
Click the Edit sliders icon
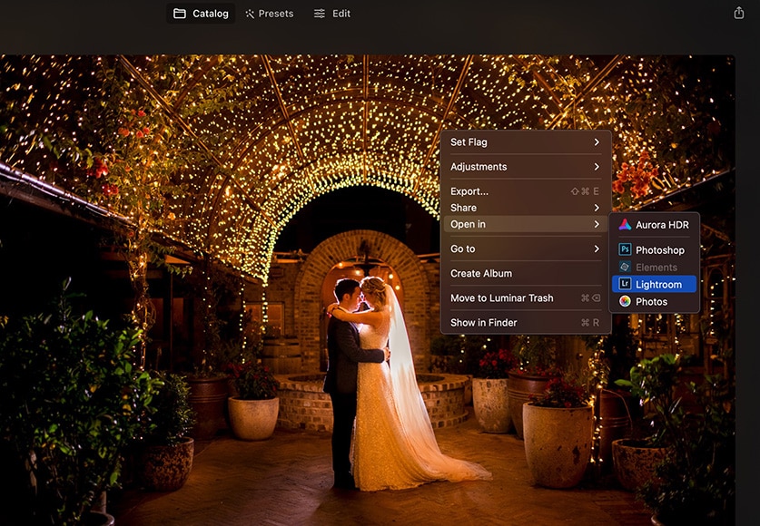pos(320,14)
